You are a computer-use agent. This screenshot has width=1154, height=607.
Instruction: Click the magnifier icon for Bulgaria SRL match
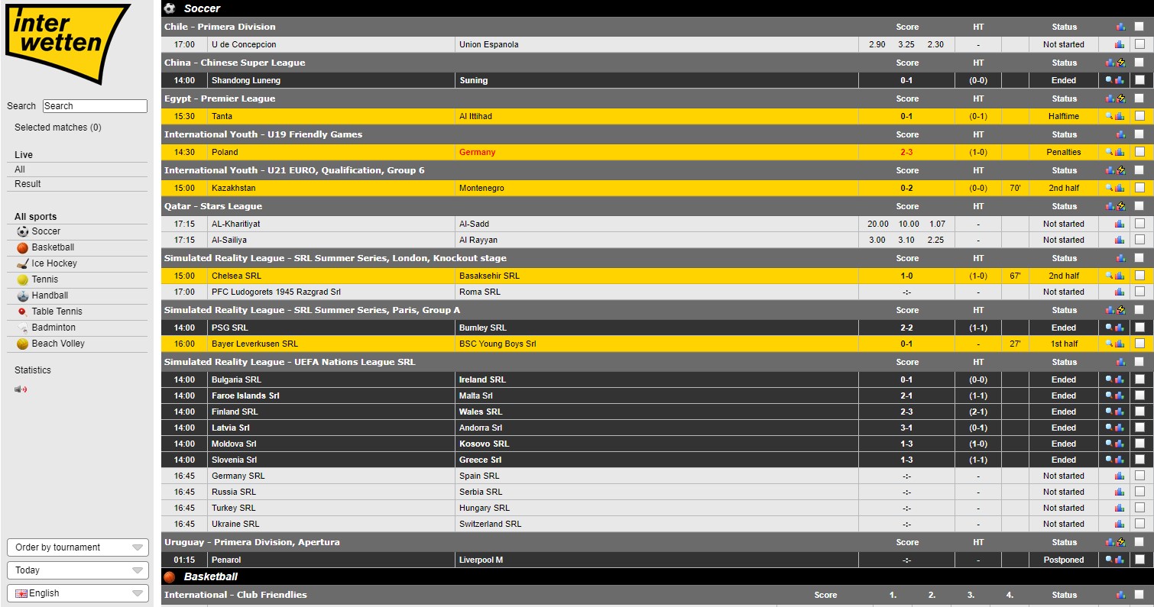click(1109, 379)
